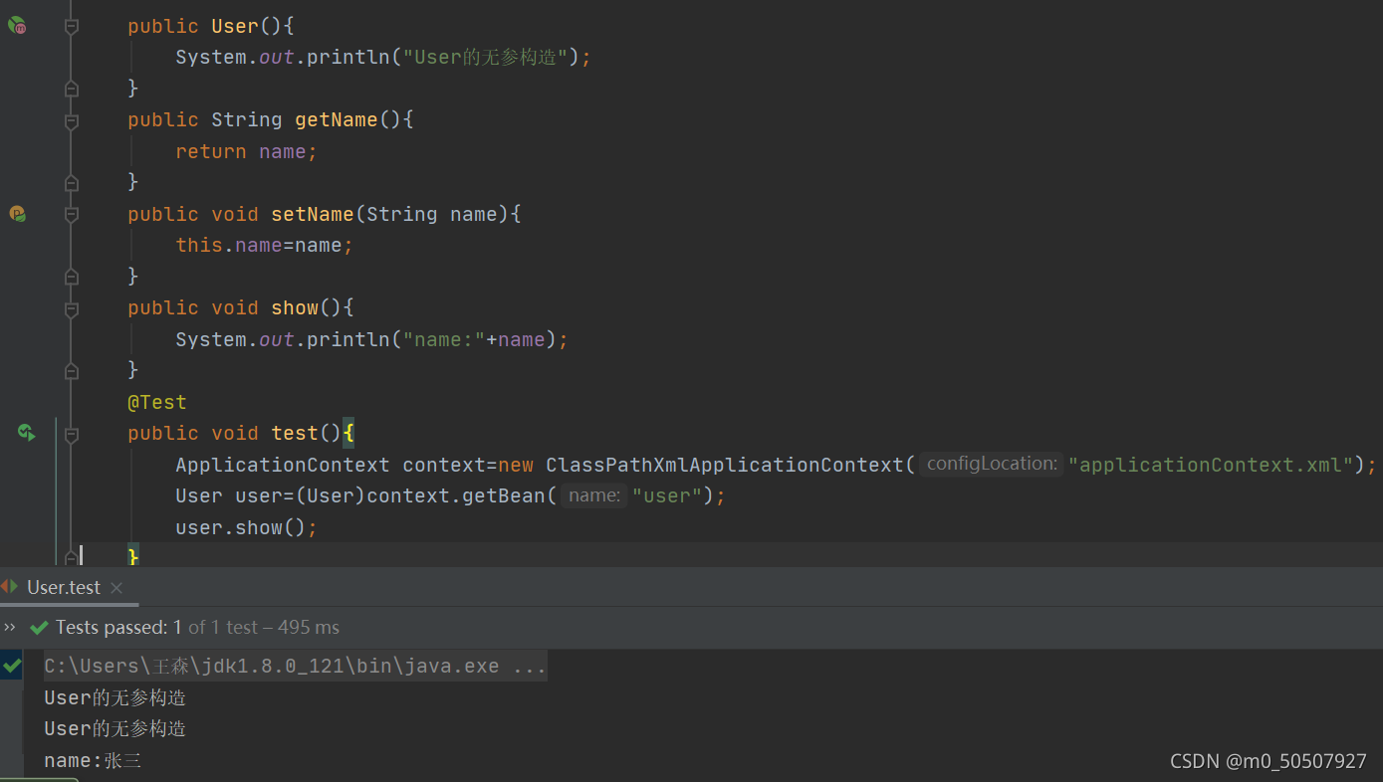Click the configLocation: inlay hint

coord(991,464)
